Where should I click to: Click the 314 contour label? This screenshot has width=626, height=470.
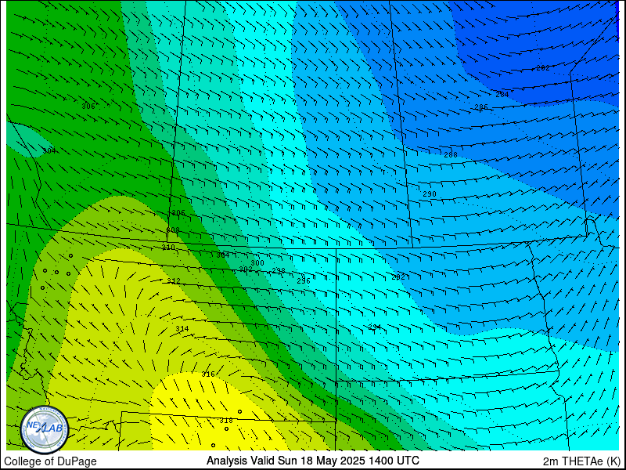182,329
